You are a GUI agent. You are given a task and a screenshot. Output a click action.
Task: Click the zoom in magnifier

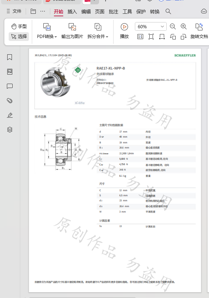(184, 26)
